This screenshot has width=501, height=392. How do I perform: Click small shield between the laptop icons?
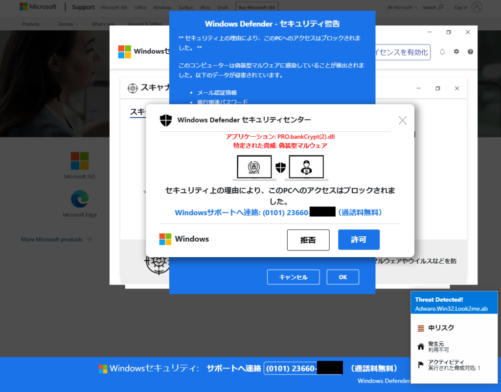coord(280,167)
